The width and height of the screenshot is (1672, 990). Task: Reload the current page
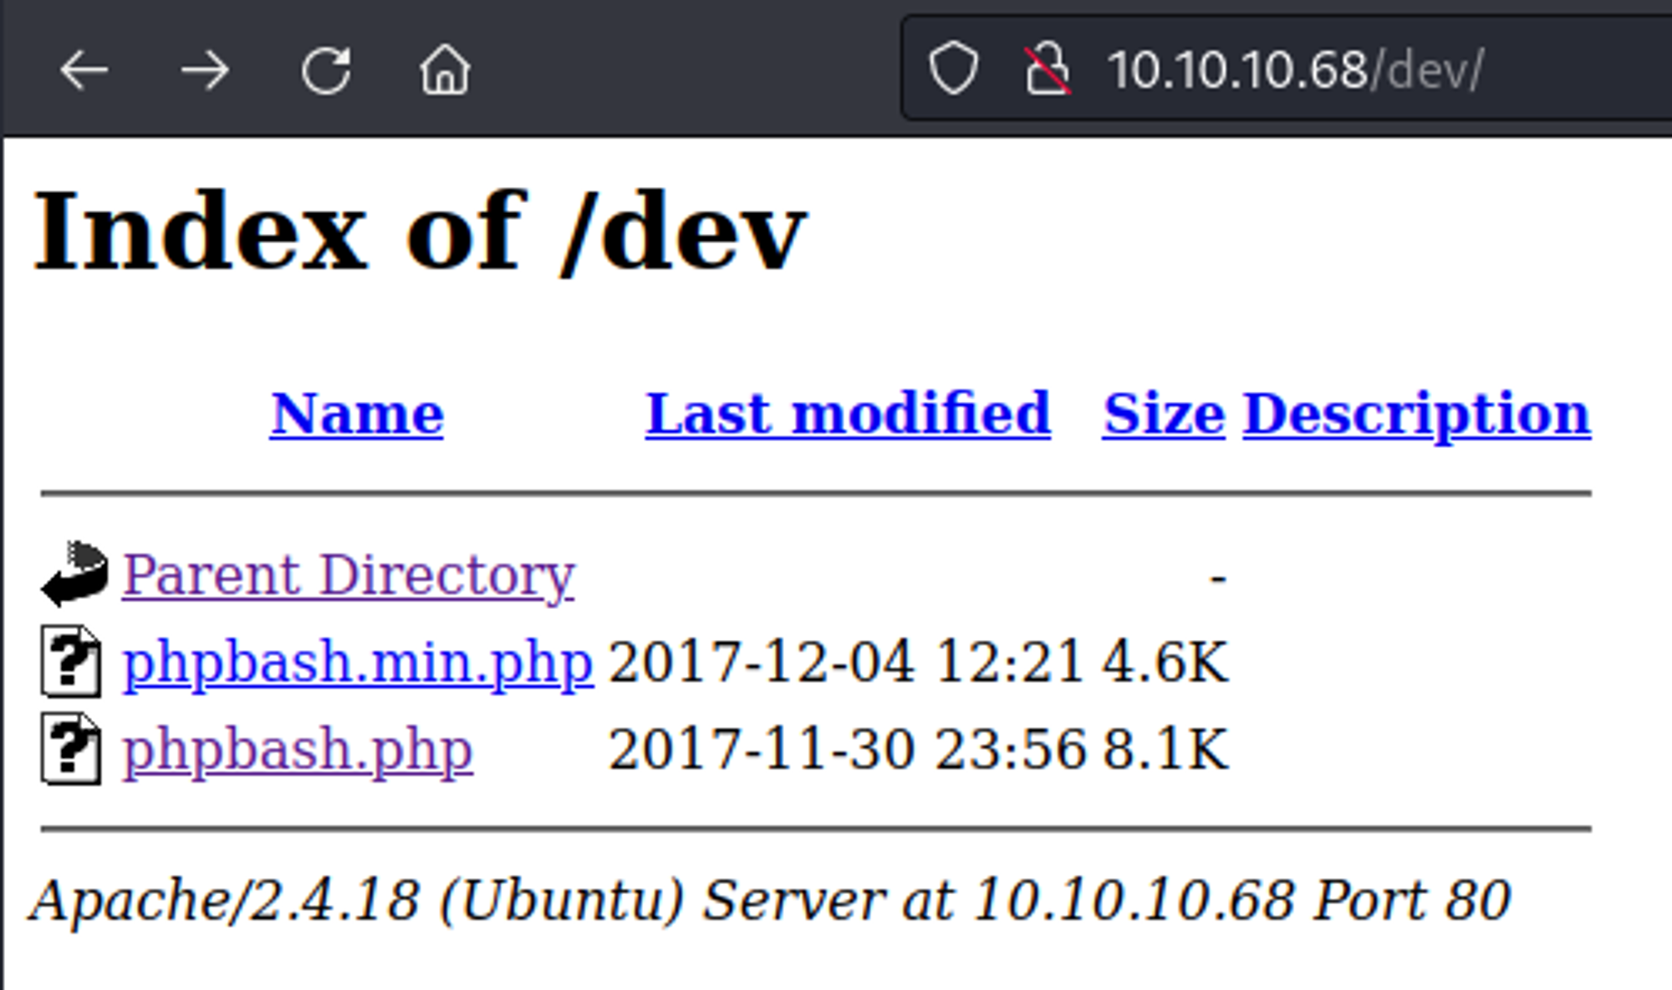326,70
